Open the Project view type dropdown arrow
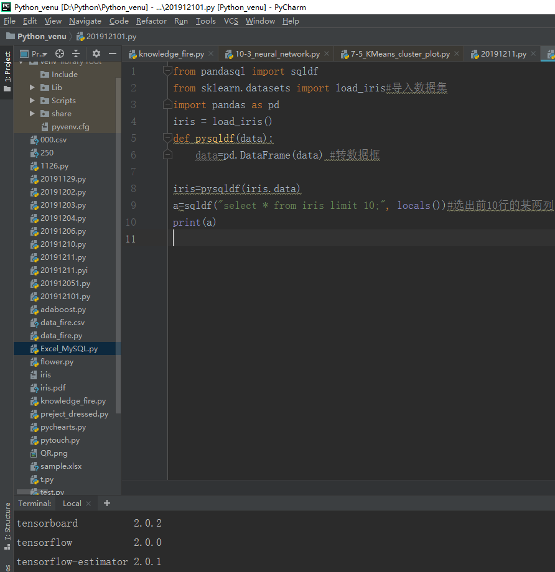Image resolution: width=555 pixels, height=572 pixels. 45,53
